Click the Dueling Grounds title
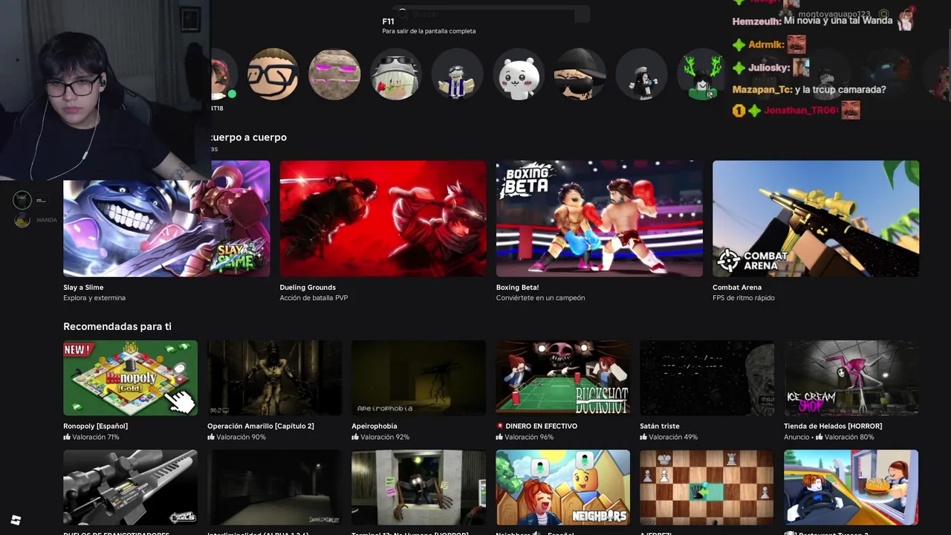This screenshot has height=535, width=951. click(308, 287)
